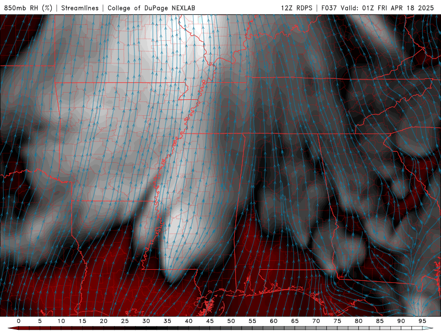Click the "12Z RDPS" model label
Image resolution: width=441 pixels, height=331 pixels.
[x=297, y=8]
